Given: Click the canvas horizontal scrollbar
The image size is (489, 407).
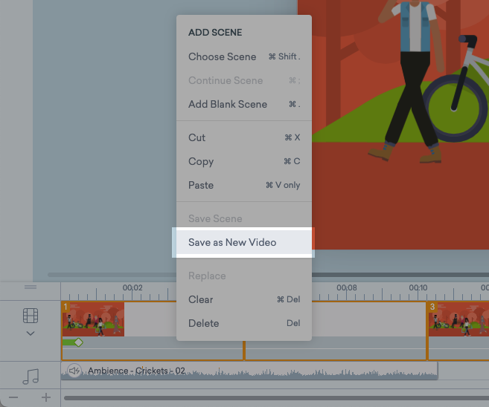Looking at the screenshot, I should (x=400, y=275).
